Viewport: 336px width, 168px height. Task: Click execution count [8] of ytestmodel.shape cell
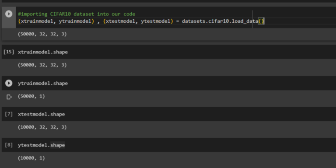[x=9, y=145]
